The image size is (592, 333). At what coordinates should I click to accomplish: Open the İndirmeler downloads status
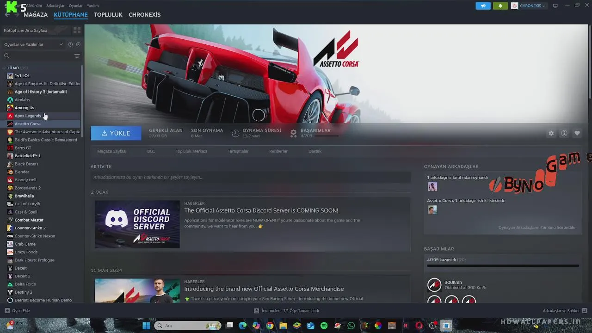click(286, 311)
